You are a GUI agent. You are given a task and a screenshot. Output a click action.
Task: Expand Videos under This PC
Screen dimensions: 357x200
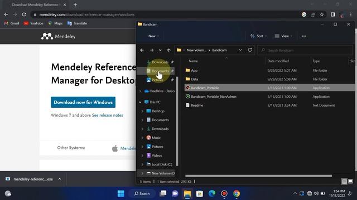coord(142,156)
